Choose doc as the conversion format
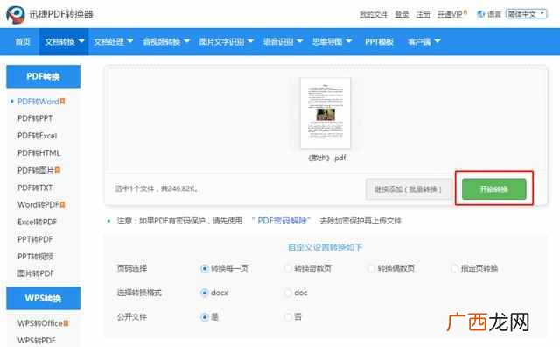Viewport: 560px width, 347px height. [x=288, y=293]
